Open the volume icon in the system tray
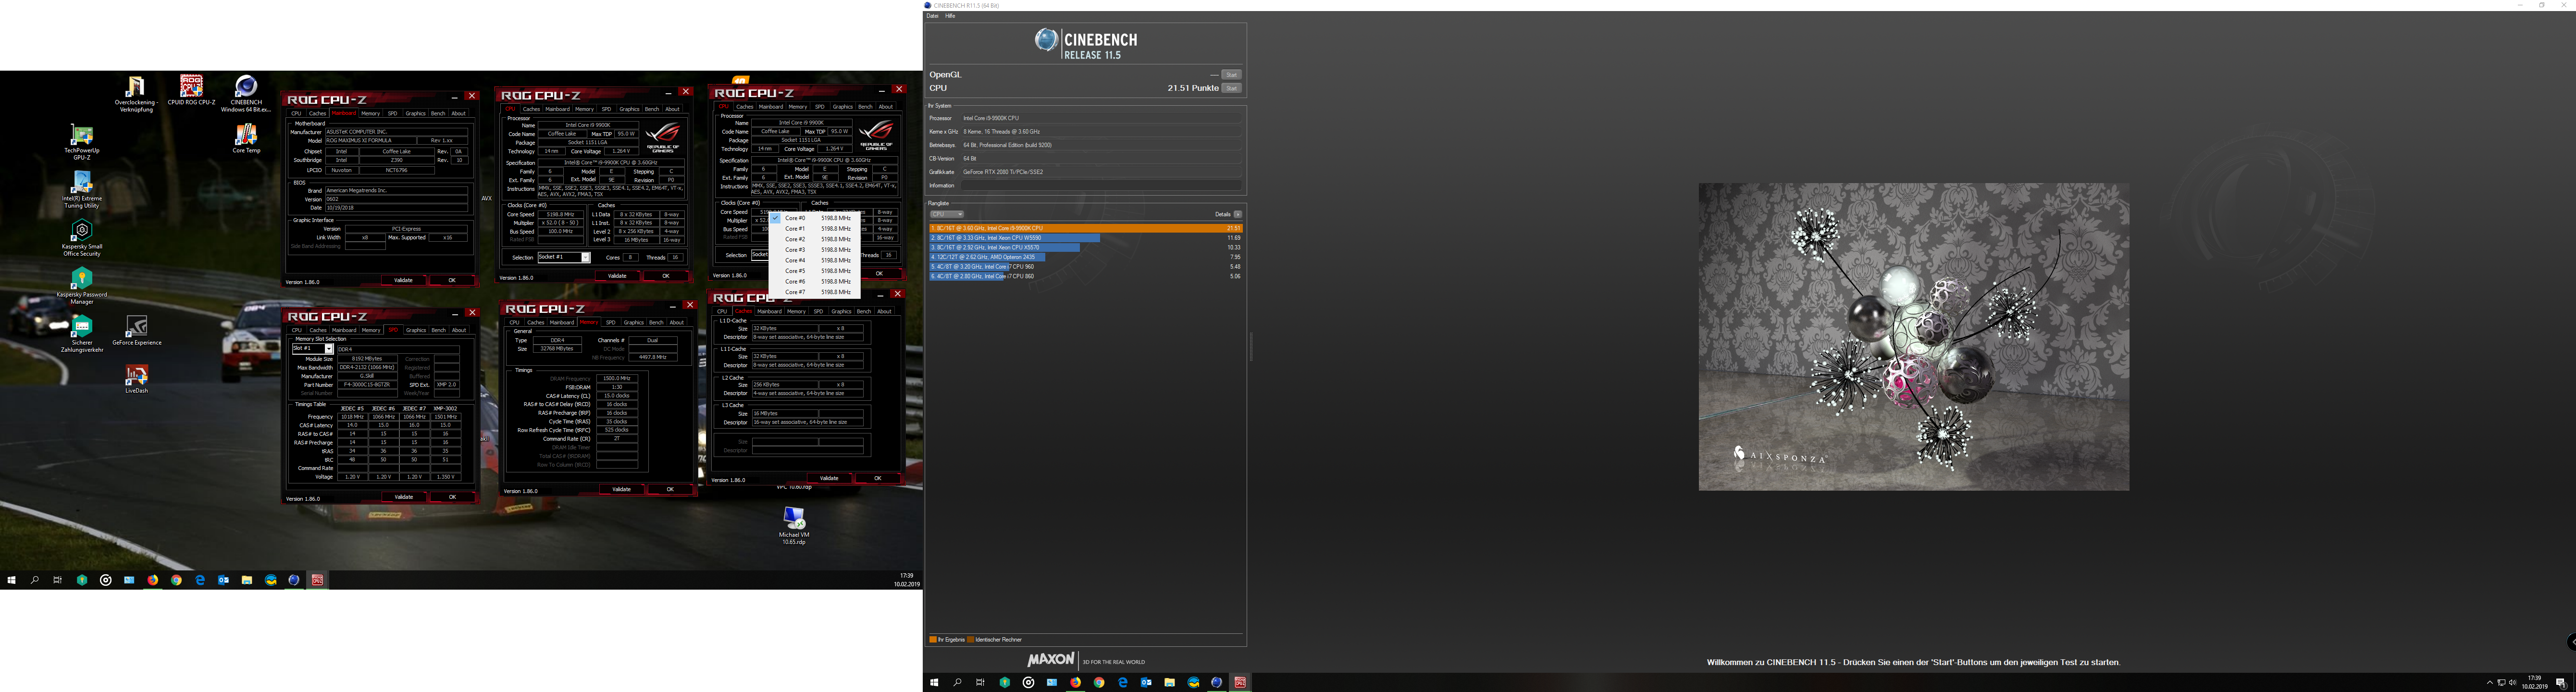Screen dimensions: 2576x692 point(2512,682)
